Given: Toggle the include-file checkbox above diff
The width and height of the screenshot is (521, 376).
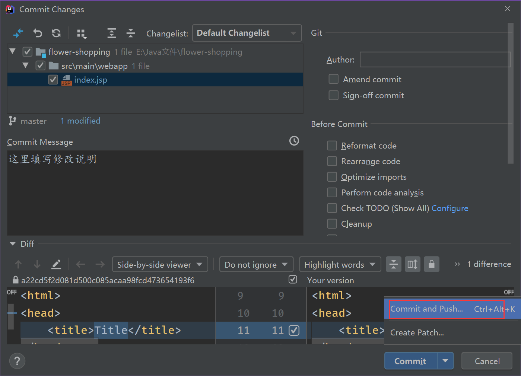Looking at the screenshot, I should pyautogui.click(x=293, y=279).
